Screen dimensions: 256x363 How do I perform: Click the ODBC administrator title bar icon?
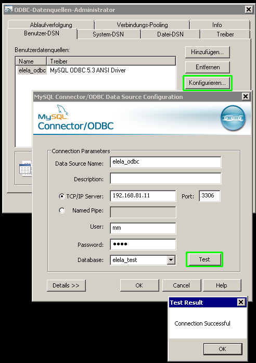[8, 9]
